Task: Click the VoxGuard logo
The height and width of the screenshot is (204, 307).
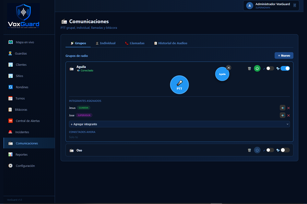Action: [x=24, y=16]
